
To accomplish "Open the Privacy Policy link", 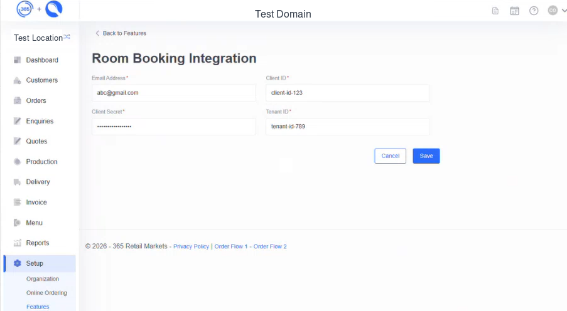I will coord(192,246).
